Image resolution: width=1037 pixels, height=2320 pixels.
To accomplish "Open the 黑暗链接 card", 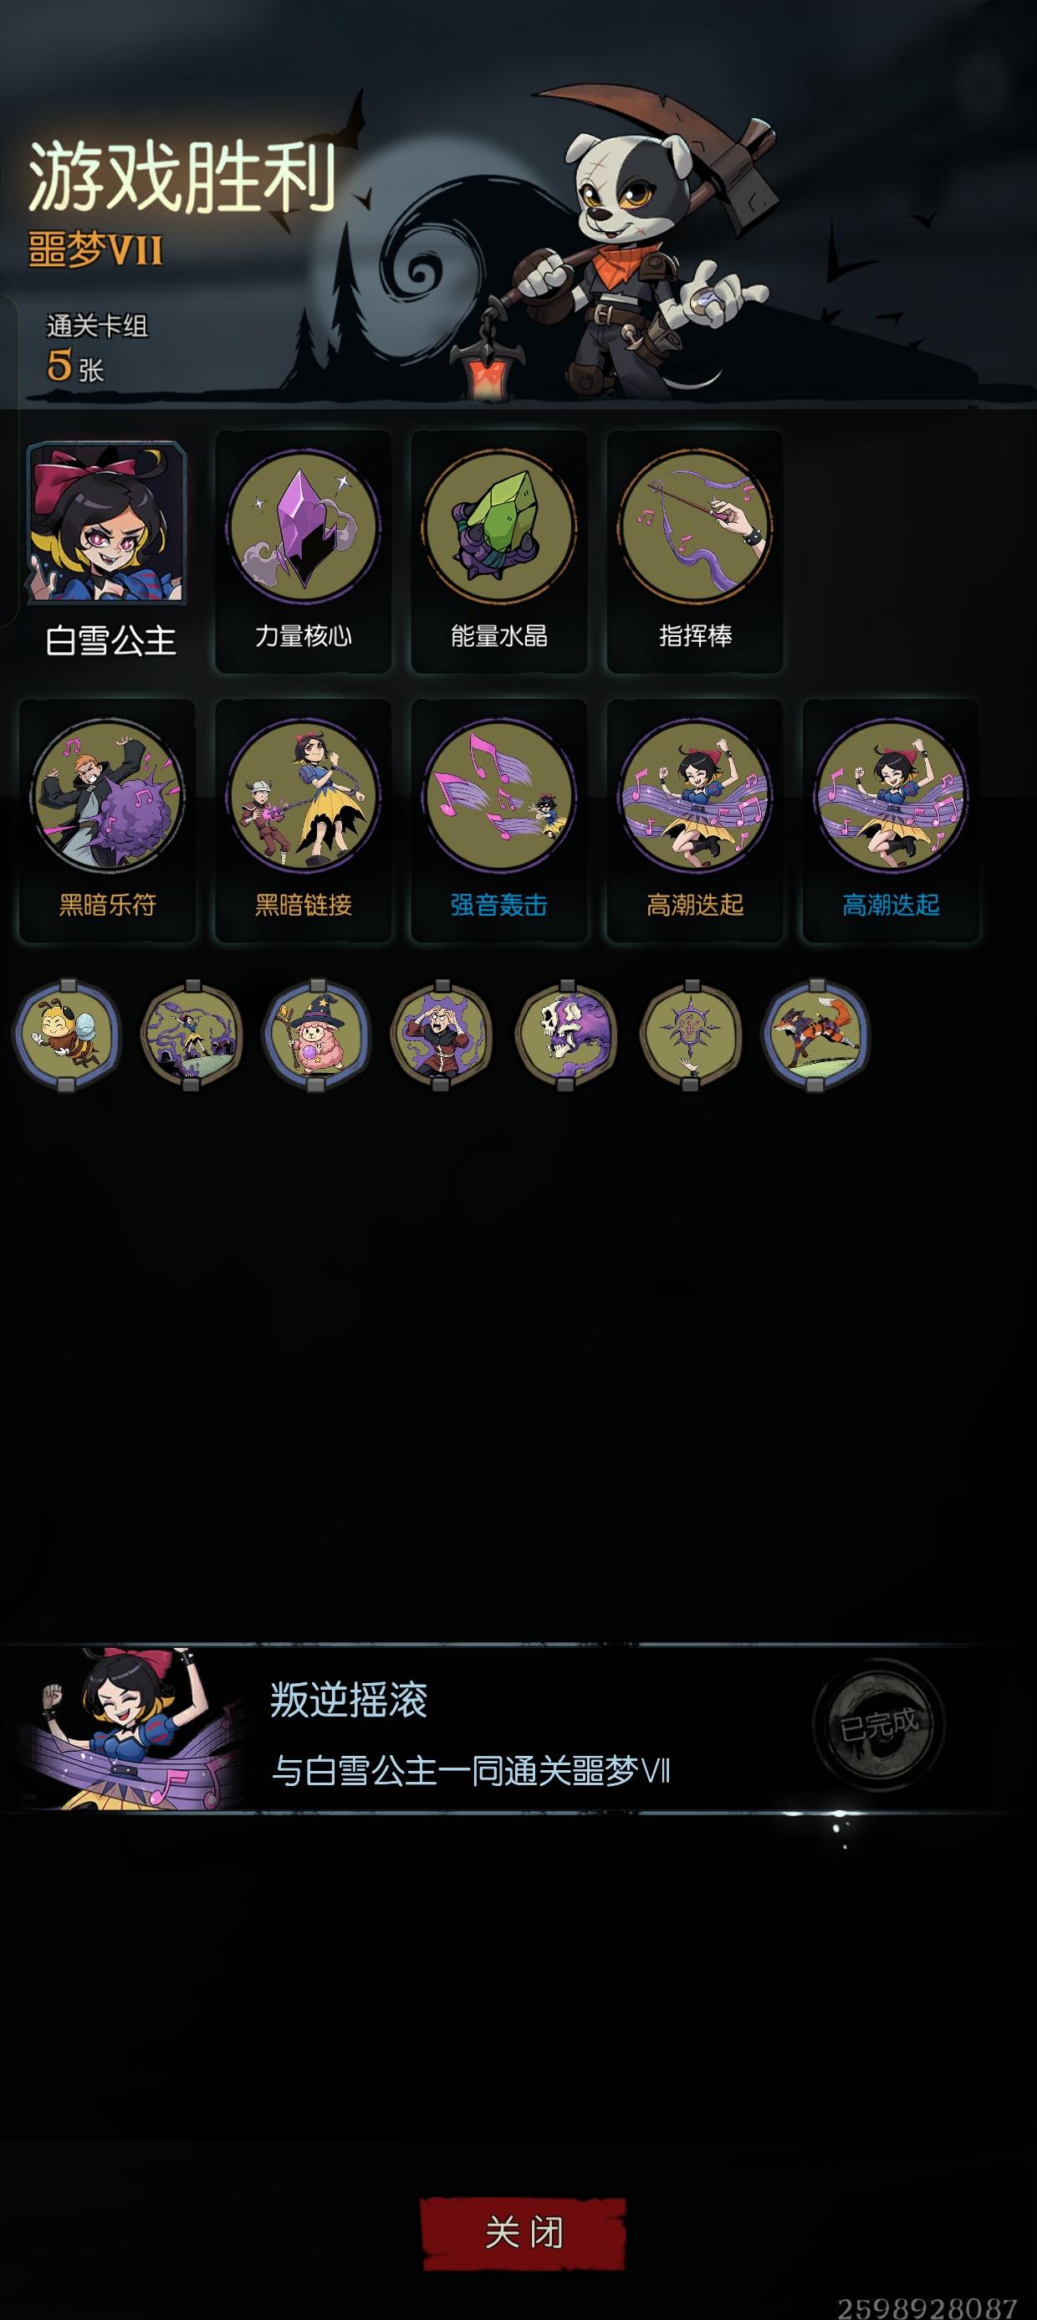I will 304,820.
